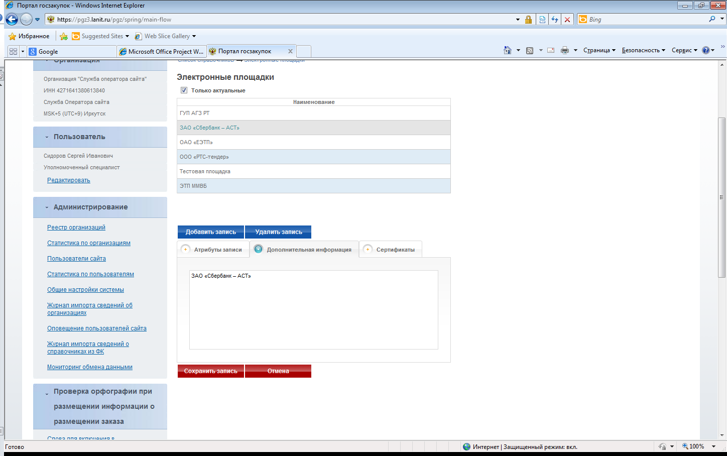This screenshot has height=456, width=727.
Task: Stop loading with the red X icon
Action: (x=567, y=20)
